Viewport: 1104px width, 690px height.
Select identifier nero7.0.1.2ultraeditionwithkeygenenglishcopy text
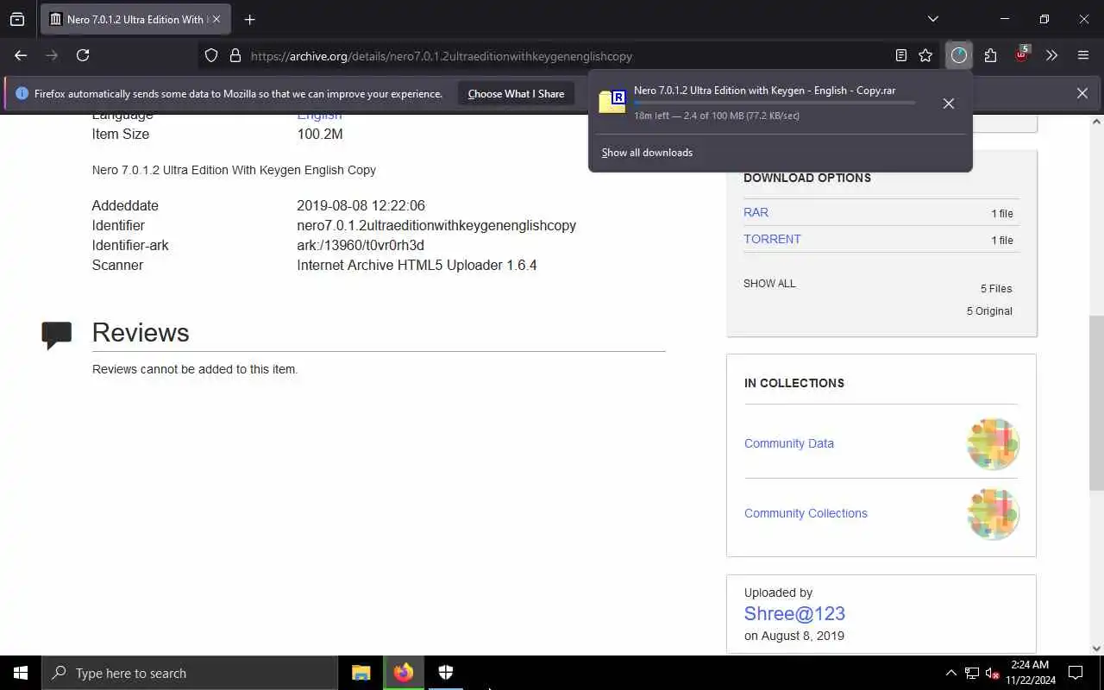click(436, 225)
